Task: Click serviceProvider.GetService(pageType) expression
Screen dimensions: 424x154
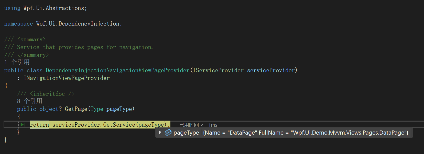Action: tap(109, 125)
